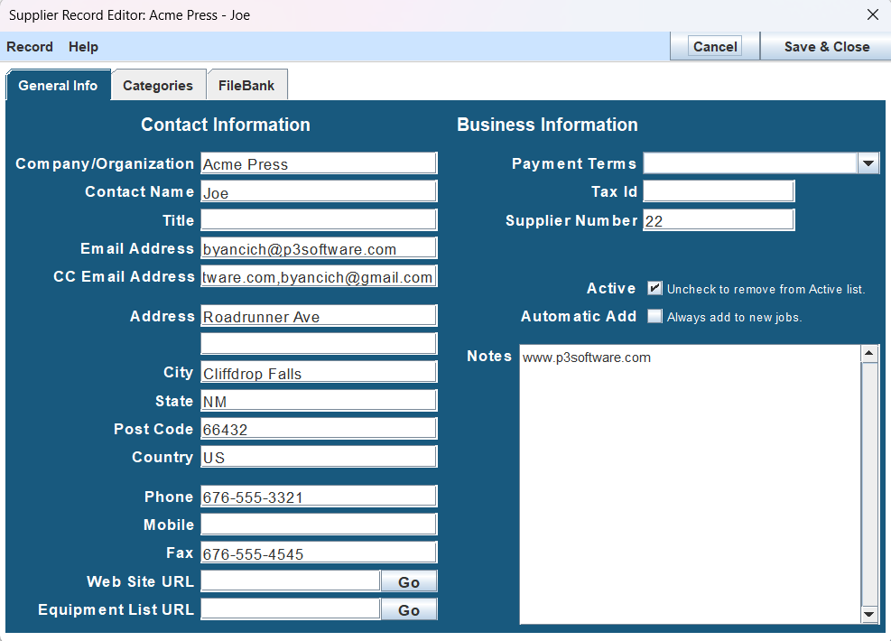
Task: Click the Supplier Number field showing 22
Action: [718, 219]
